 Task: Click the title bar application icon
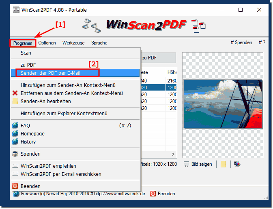16,10
